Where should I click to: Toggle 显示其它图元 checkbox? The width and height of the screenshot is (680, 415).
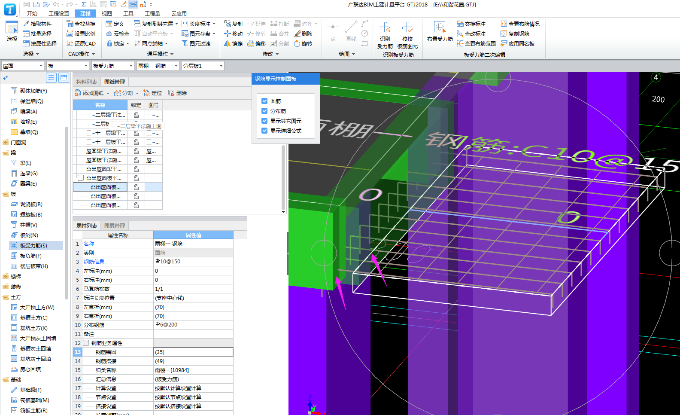tap(264, 121)
